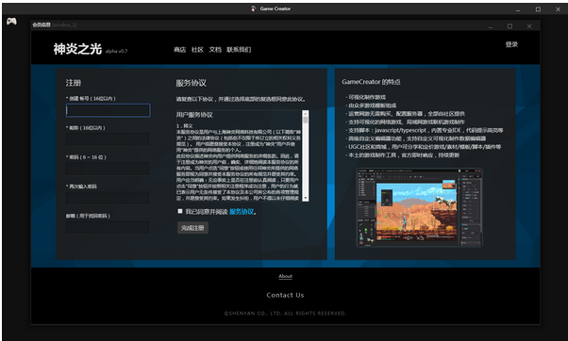Minimize the outer Game Creator window
Viewport: 568px width, 341px height.
[x=518, y=9]
